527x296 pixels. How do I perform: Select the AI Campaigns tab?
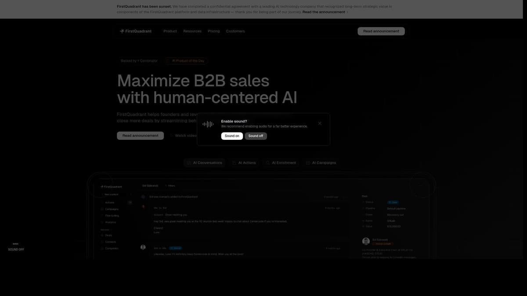click(321, 163)
